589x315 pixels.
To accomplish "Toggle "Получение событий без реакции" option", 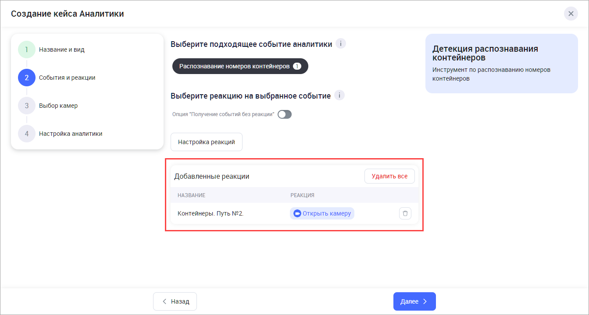I will click(285, 114).
